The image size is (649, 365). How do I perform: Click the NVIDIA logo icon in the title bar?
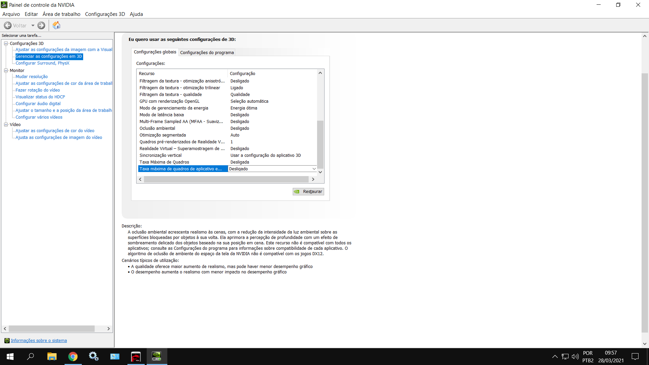pos(4,5)
